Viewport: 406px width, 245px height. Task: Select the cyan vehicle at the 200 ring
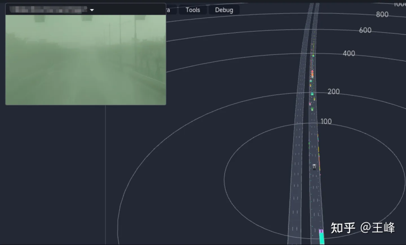click(x=312, y=94)
